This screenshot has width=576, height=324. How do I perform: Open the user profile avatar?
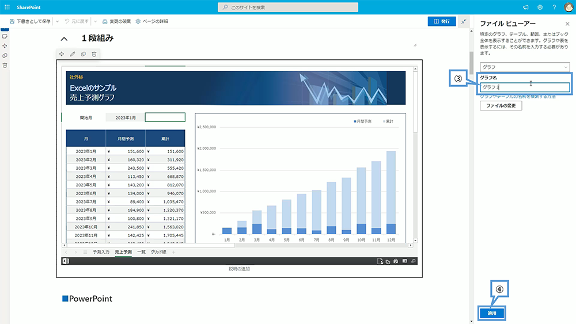pyautogui.click(x=568, y=7)
